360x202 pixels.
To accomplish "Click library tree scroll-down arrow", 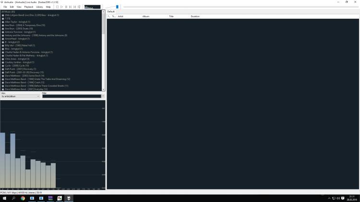I will click(x=104, y=90).
